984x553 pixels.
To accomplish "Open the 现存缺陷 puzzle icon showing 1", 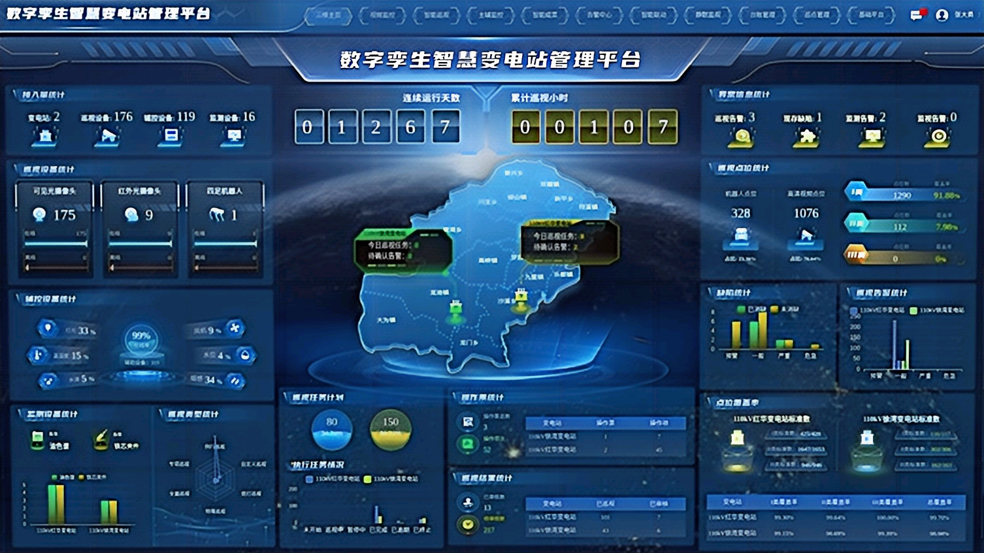I will tap(807, 137).
